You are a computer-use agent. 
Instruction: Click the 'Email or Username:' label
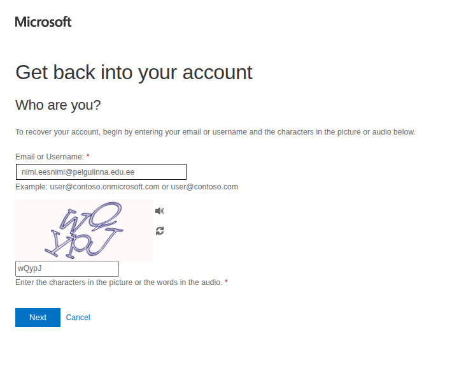pyautogui.click(x=50, y=156)
